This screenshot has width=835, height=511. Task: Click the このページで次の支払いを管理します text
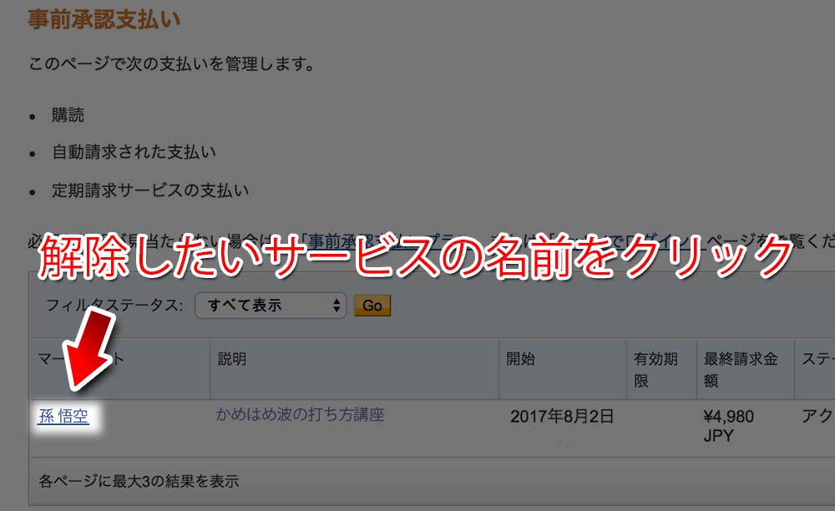click(x=171, y=64)
